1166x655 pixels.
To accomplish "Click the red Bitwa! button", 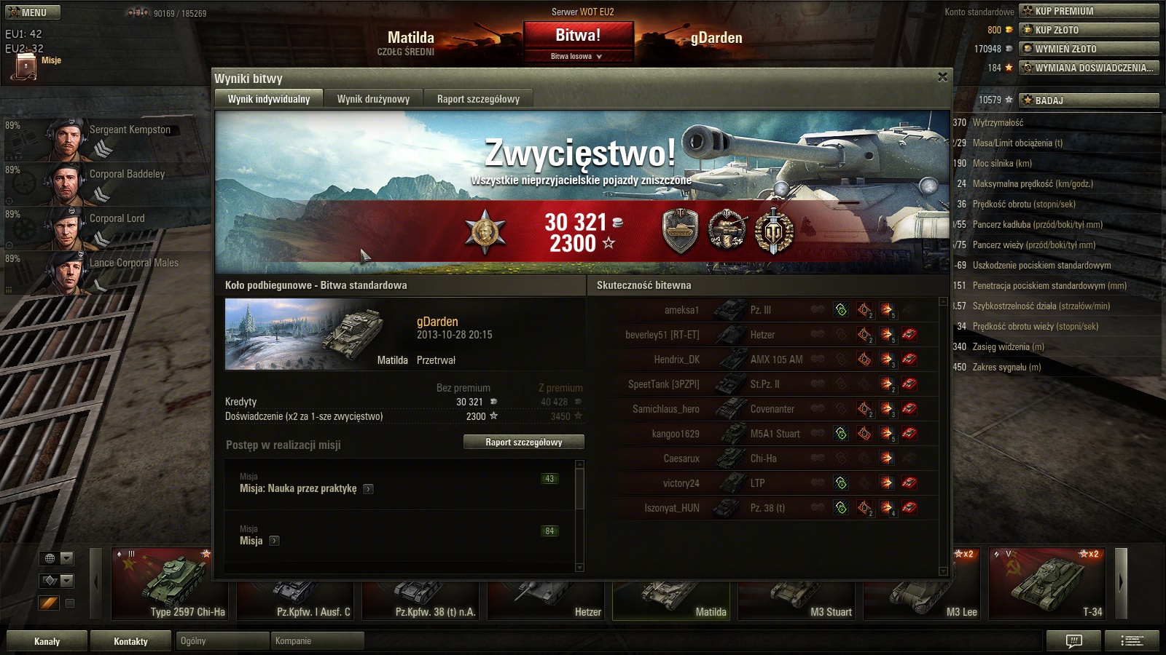I will point(578,35).
